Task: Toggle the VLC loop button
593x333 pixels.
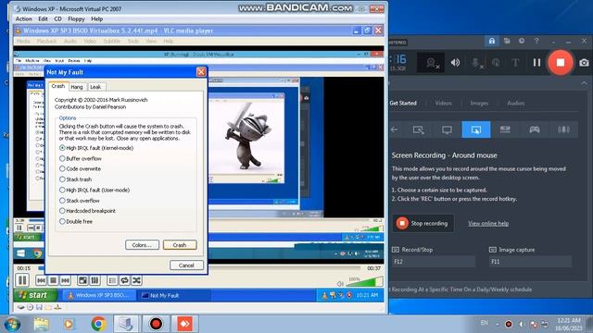Action: click(x=124, y=280)
